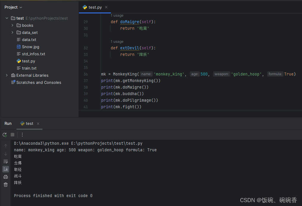Collapse the test root folder
This screenshot has width=302, height=206.
coord(7,18)
